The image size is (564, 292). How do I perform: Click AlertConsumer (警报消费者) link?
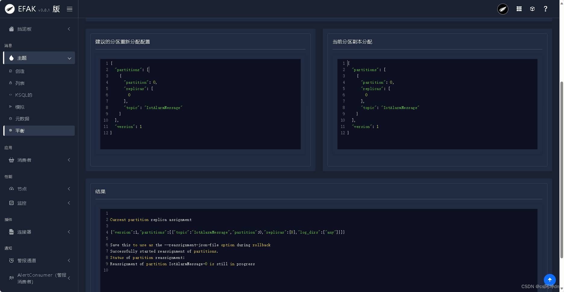pyautogui.click(x=39, y=278)
